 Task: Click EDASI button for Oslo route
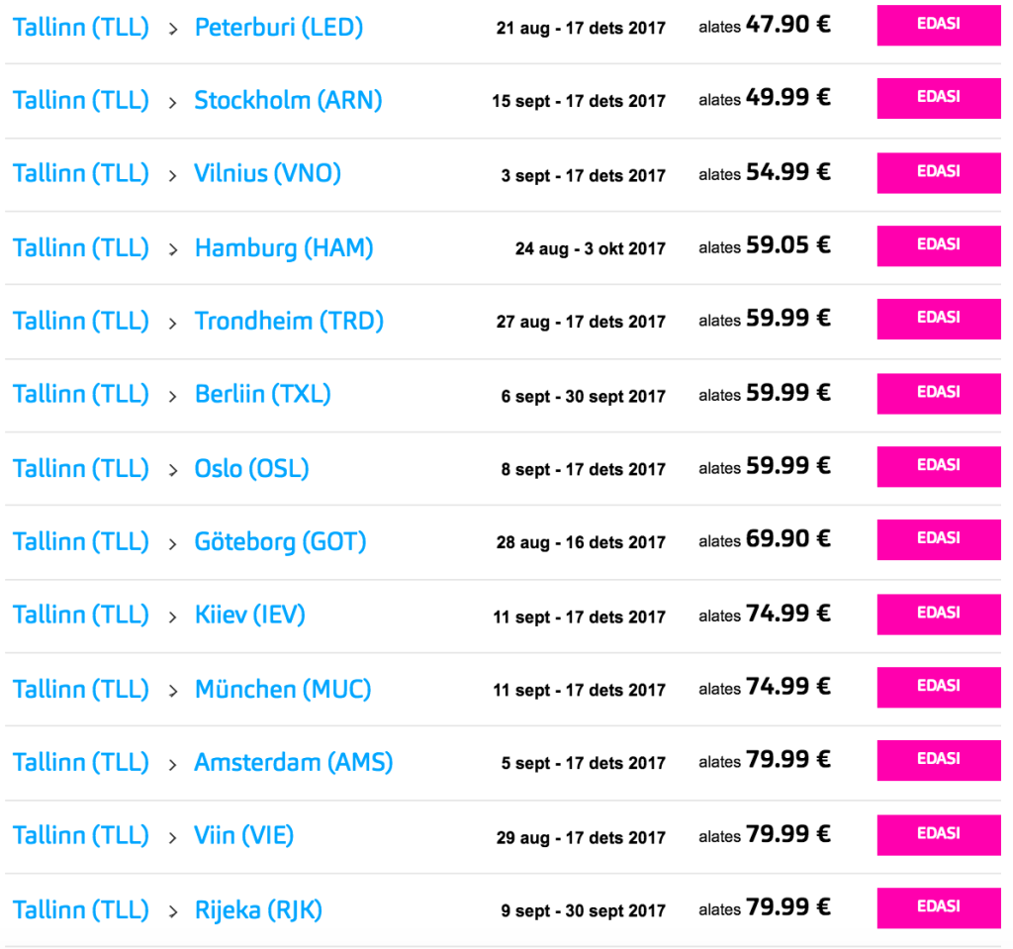(938, 467)
